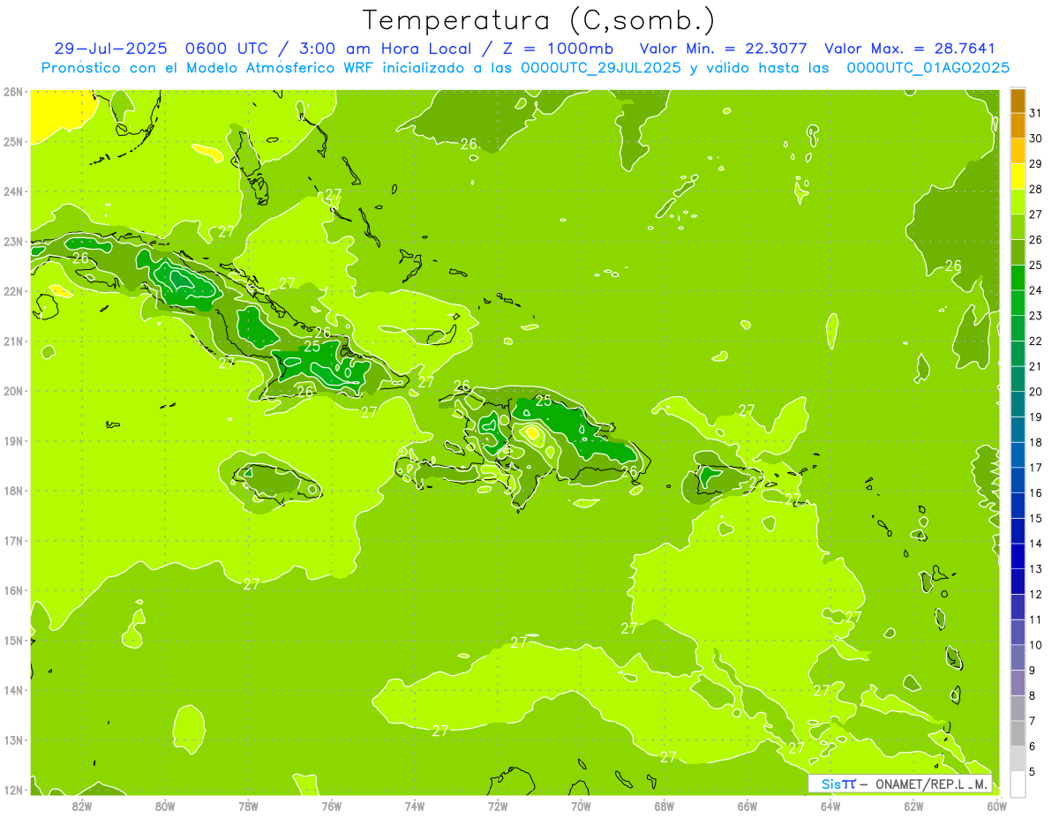Click the "0000UTC_29JUL2025" initialization text
1059x818 pixels.
click(x=601, y=68)
